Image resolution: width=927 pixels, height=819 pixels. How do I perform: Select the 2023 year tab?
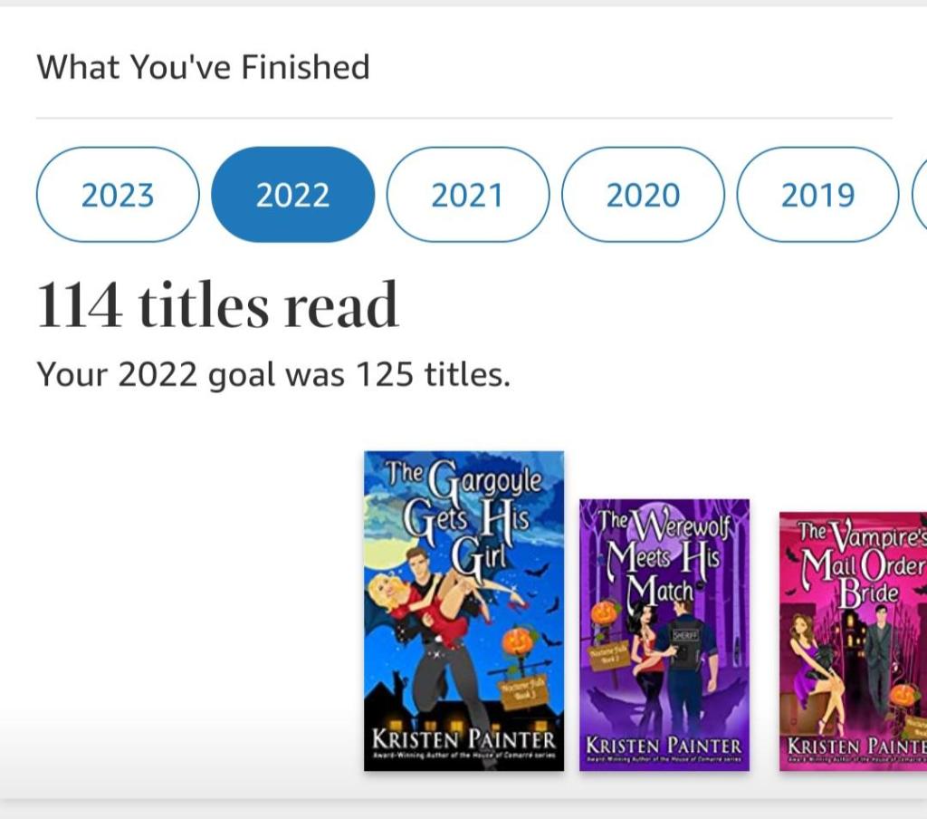pos(118,195)
